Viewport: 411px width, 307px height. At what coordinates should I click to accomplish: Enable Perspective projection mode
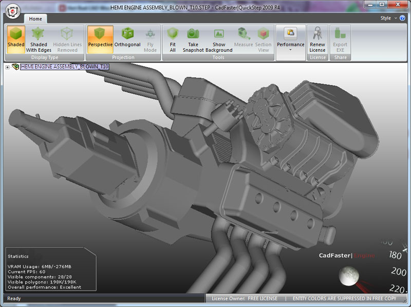[x=100, y=39]
